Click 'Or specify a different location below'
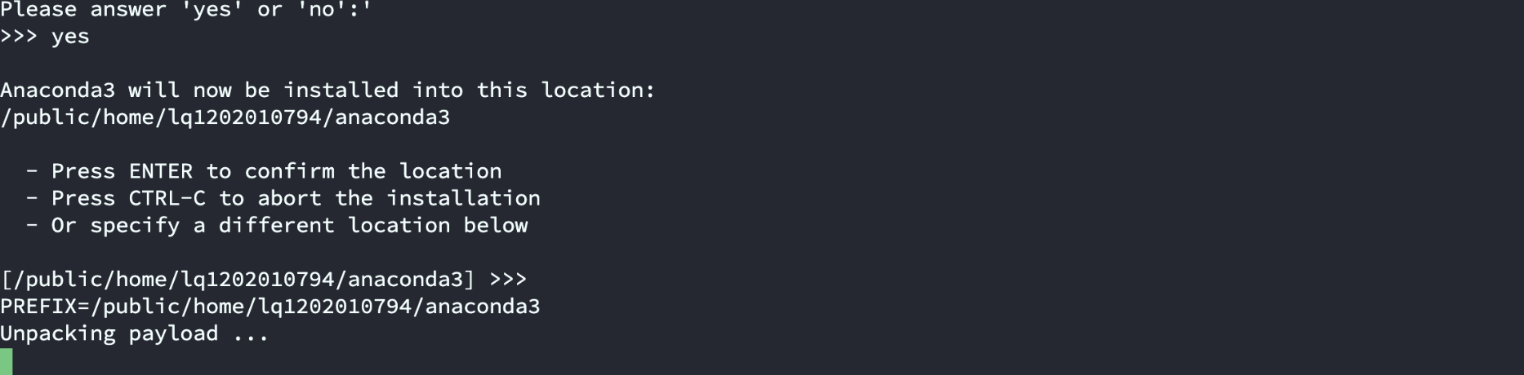The width and height of the screenshot is (1524, 375). [289, 226]
